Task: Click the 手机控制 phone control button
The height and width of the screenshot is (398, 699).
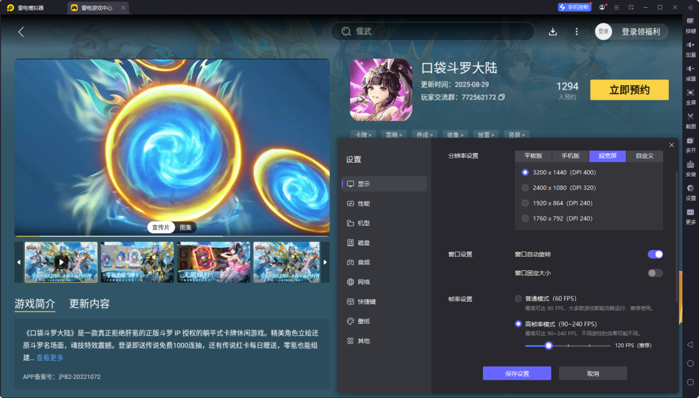Action: click(x=574, y=7)
